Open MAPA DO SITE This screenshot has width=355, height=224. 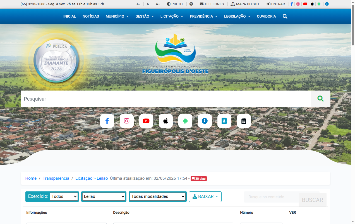(245, 4)
